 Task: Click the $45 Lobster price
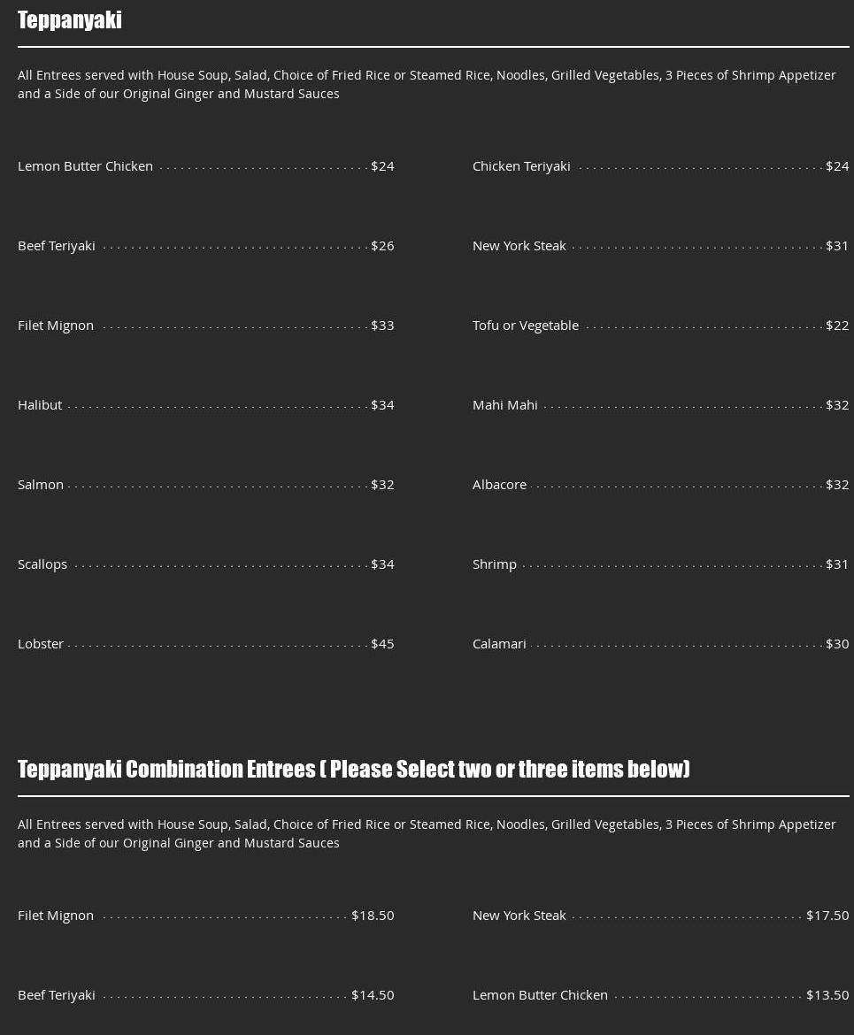pos(382,644)
